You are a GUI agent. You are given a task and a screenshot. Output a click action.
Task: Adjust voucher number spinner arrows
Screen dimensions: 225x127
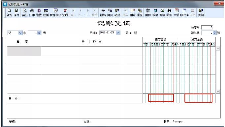click(39, 33)
